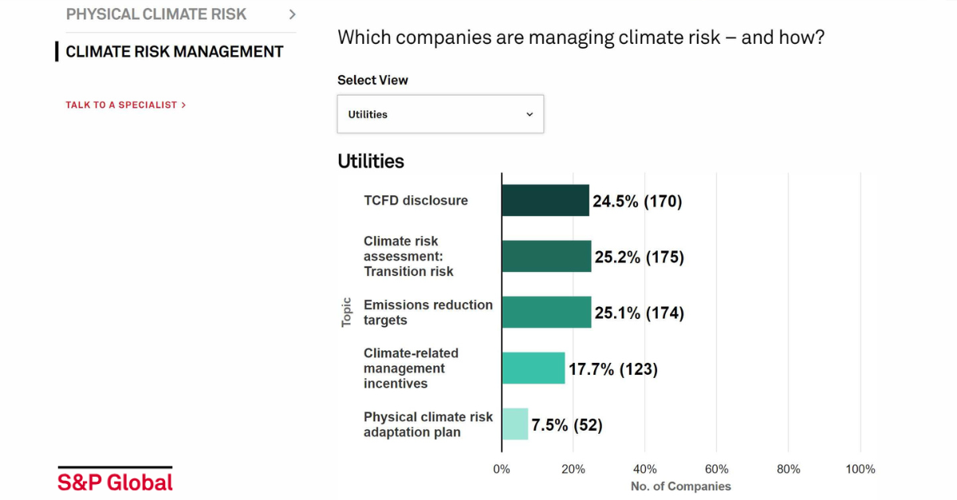The image size is (957, 500).
Task: Select the Climate Risk Management menu item
Action: tap(174, 52)
